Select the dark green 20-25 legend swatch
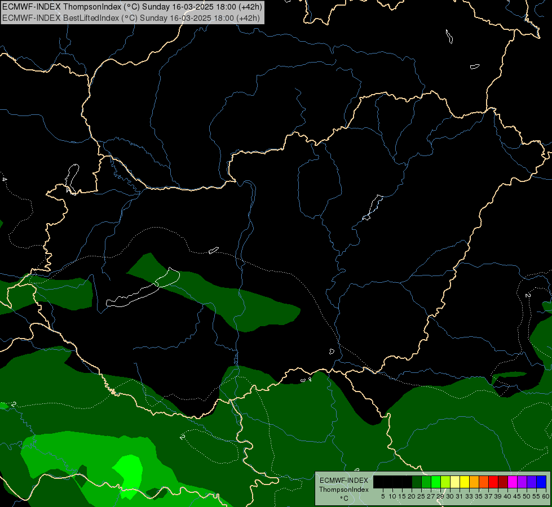Image resolution: width=552 pixels, height=507 pixels. (417, 482)
